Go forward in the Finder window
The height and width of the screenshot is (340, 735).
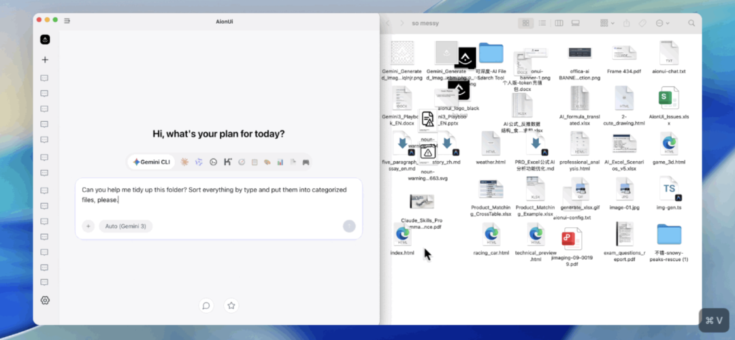pyautogui.click(x=402, y=23)
